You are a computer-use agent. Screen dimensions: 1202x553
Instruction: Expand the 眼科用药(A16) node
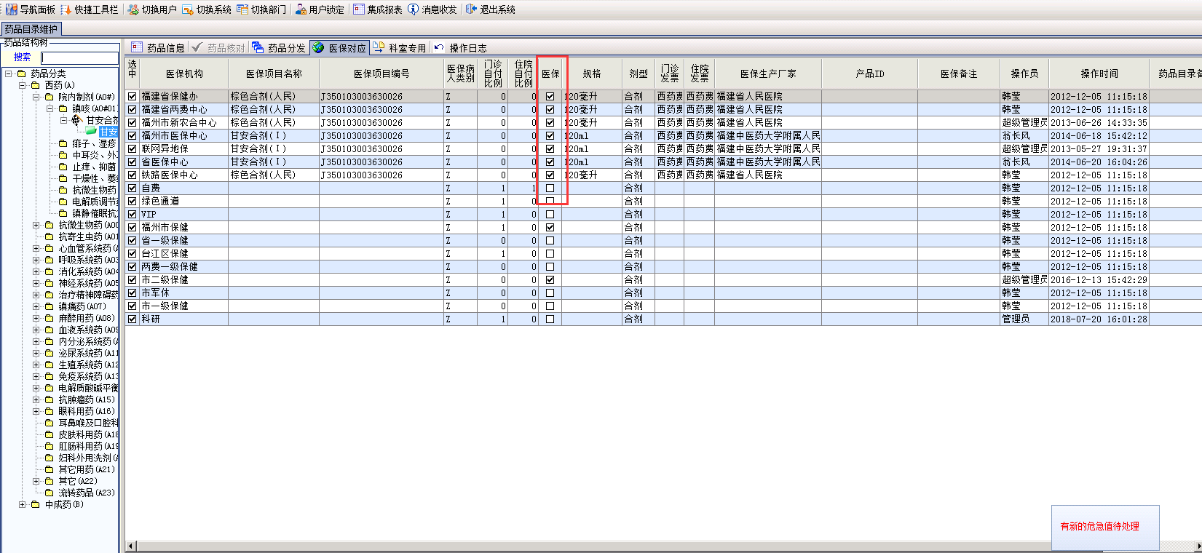click(36, 411)
